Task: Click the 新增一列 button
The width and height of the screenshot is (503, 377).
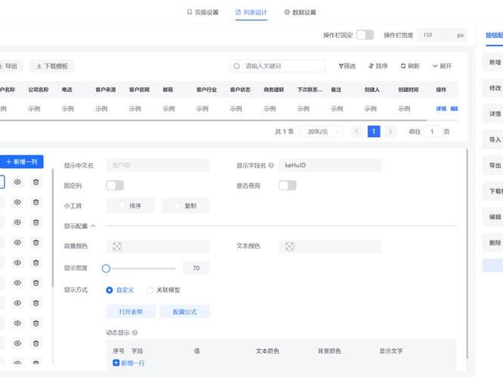Action: (x=21, y=162)
